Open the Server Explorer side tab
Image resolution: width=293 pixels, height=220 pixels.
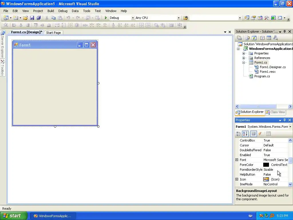tap(3, 44)
